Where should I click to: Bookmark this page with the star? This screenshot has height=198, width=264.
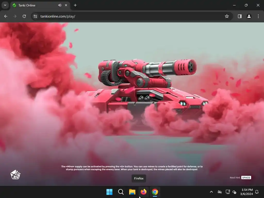tap(227, 16)
